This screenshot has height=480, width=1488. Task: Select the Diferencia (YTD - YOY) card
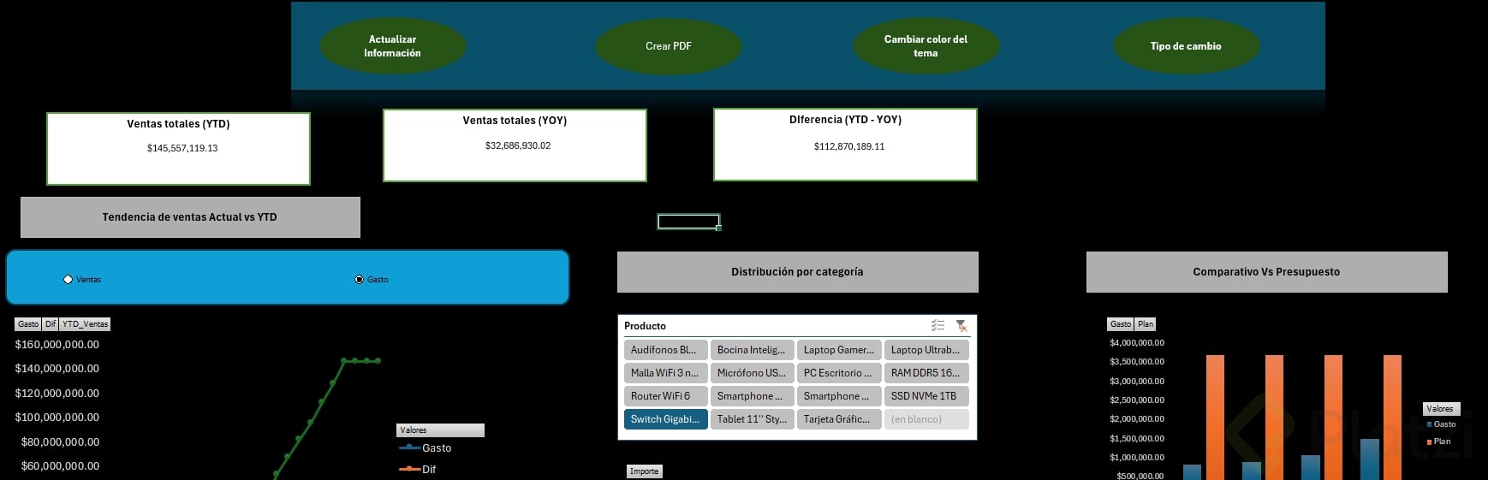coord(845,145)
